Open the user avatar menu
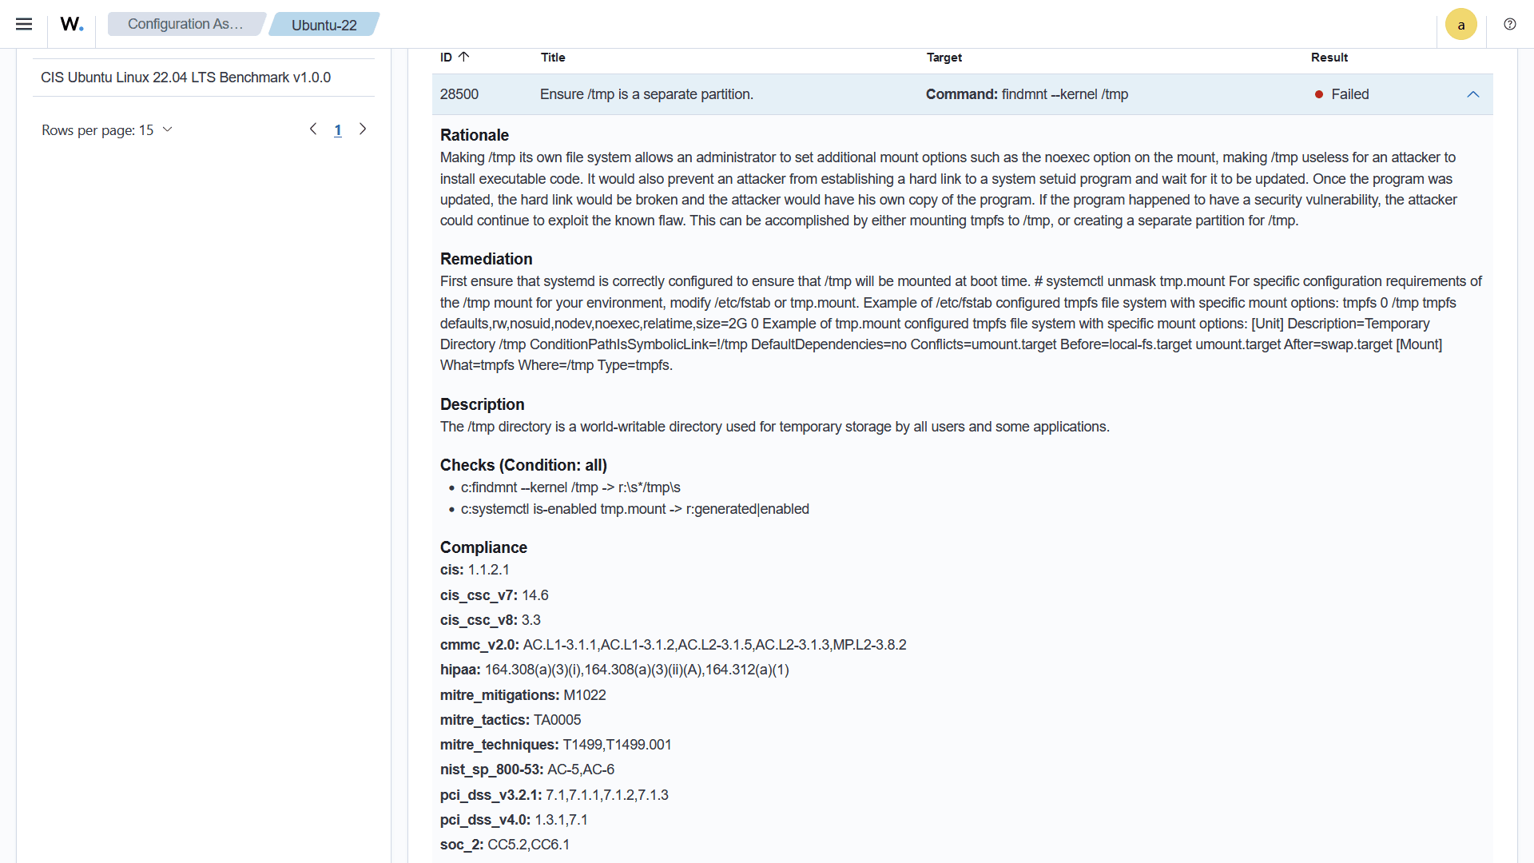 pos(1460,25)
